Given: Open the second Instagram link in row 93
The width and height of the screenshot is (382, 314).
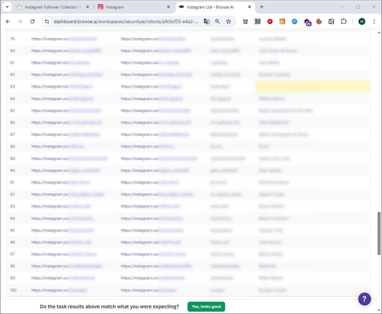Looking at the screenshot, I should coord(151,206).
